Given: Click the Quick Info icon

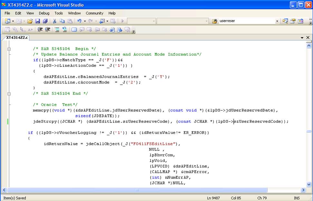Looking at the screenshot, I should point(23,30).
